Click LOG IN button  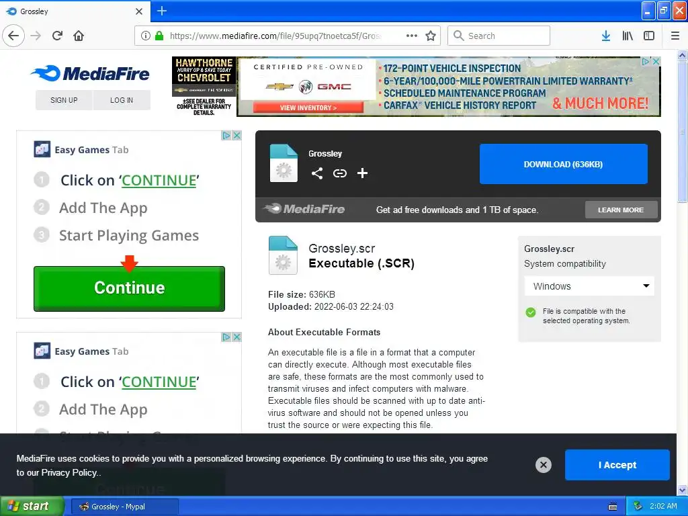coord(122,100)
